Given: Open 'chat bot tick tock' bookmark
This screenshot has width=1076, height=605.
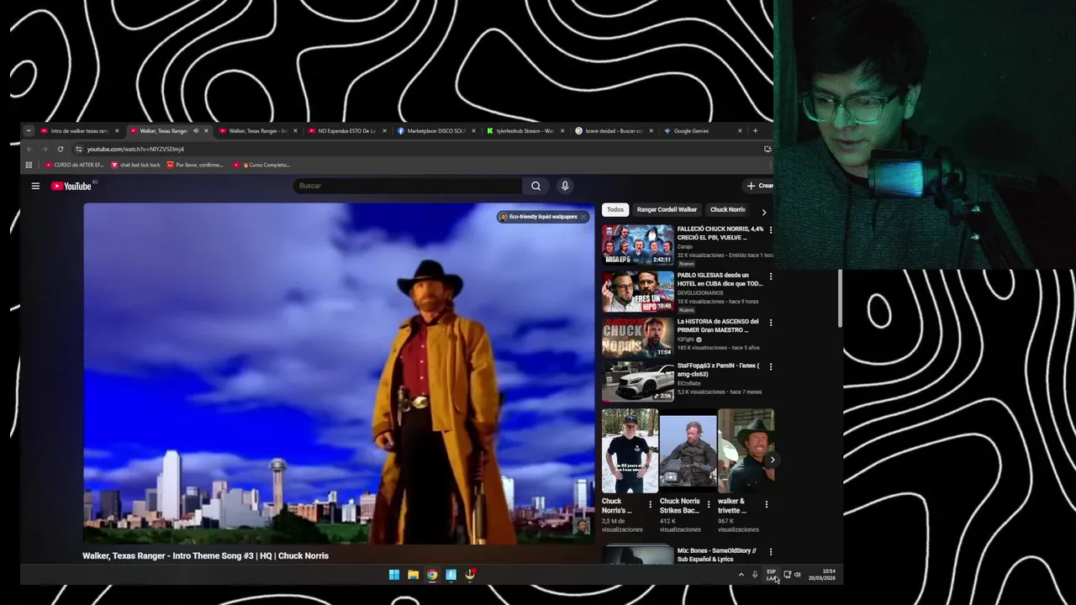Looking at the screenshot, I should tap(135, 165).
